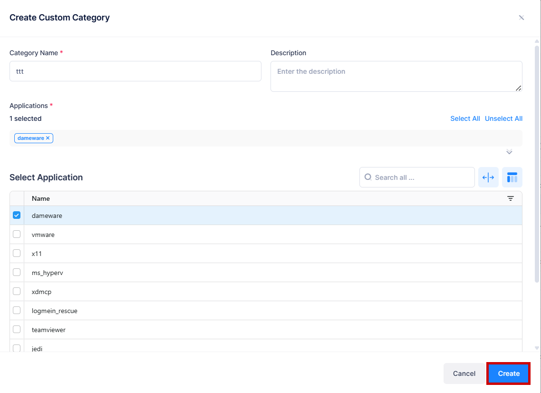Click Select All to choose every application
Image resolution: width=541 pixels, height=393 pixels.
pos(465,118)
